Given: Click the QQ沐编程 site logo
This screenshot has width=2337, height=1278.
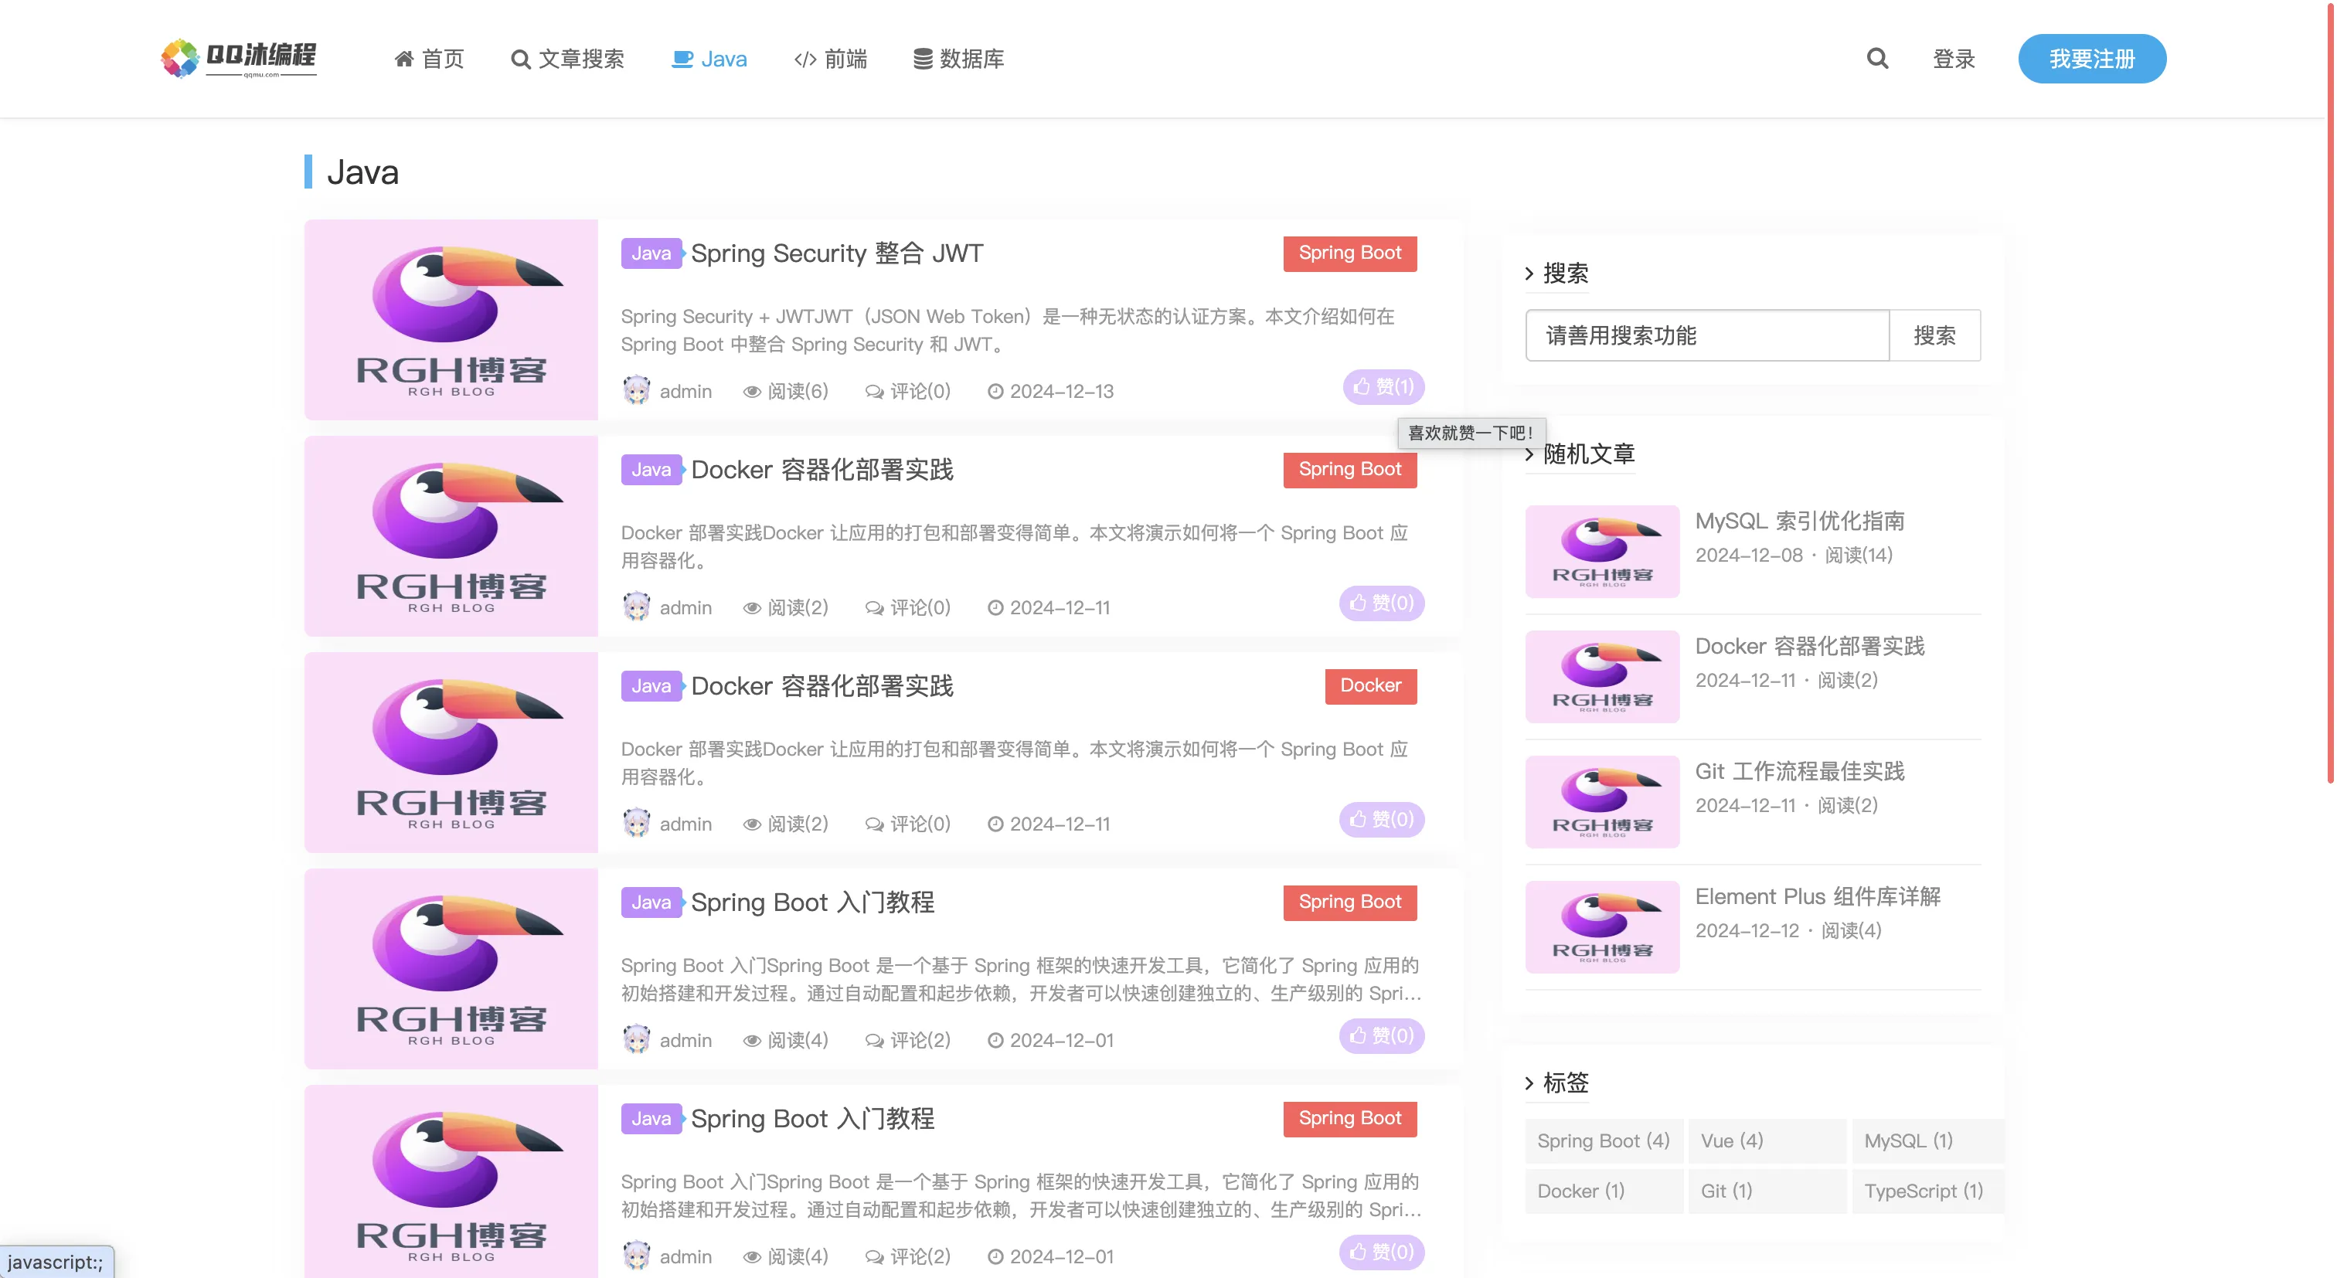Looking at the screenshot, I should click(x=239, y=58).
